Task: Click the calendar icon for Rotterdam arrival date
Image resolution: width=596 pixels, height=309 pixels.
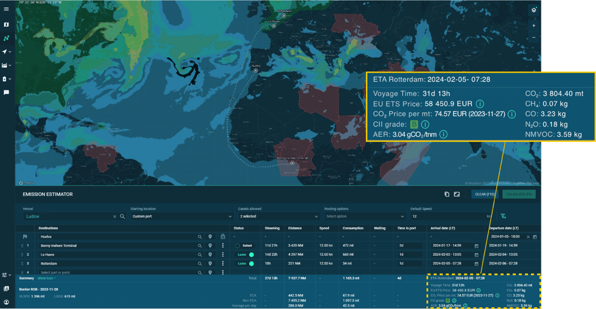Action: [x=477, y=263]
